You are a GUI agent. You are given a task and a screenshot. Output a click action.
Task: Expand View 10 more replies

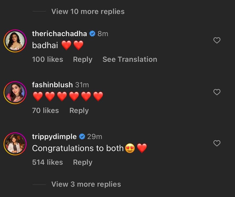point(88,12)
